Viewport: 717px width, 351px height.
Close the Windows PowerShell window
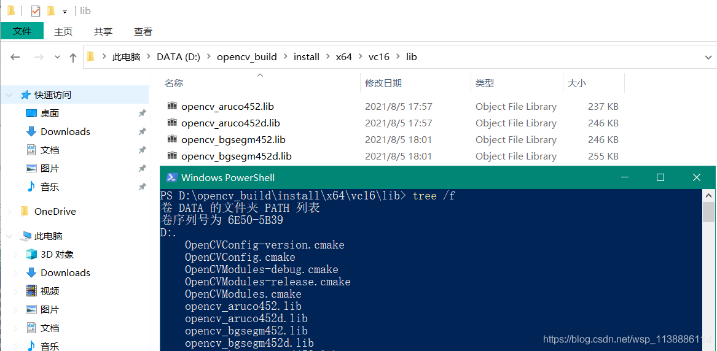pyautogui.click(x=697, y=177)
